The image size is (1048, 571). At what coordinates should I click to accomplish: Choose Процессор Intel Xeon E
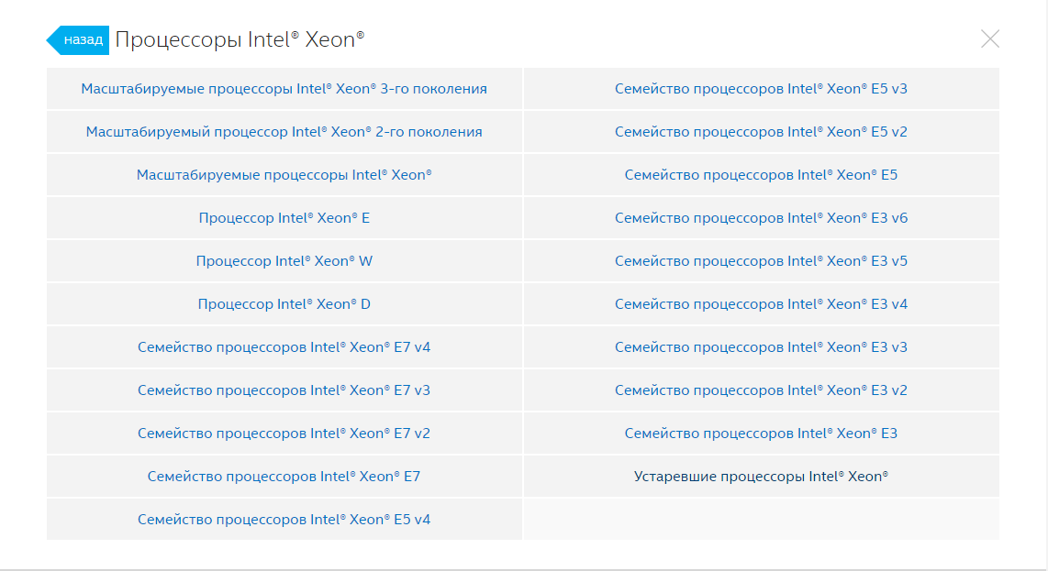(284, 218)
